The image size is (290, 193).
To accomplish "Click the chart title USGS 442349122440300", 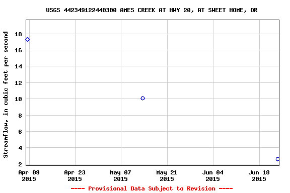I will coord(152,10).
